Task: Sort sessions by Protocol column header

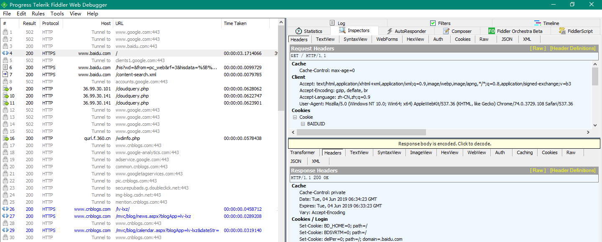Action: 51,23
